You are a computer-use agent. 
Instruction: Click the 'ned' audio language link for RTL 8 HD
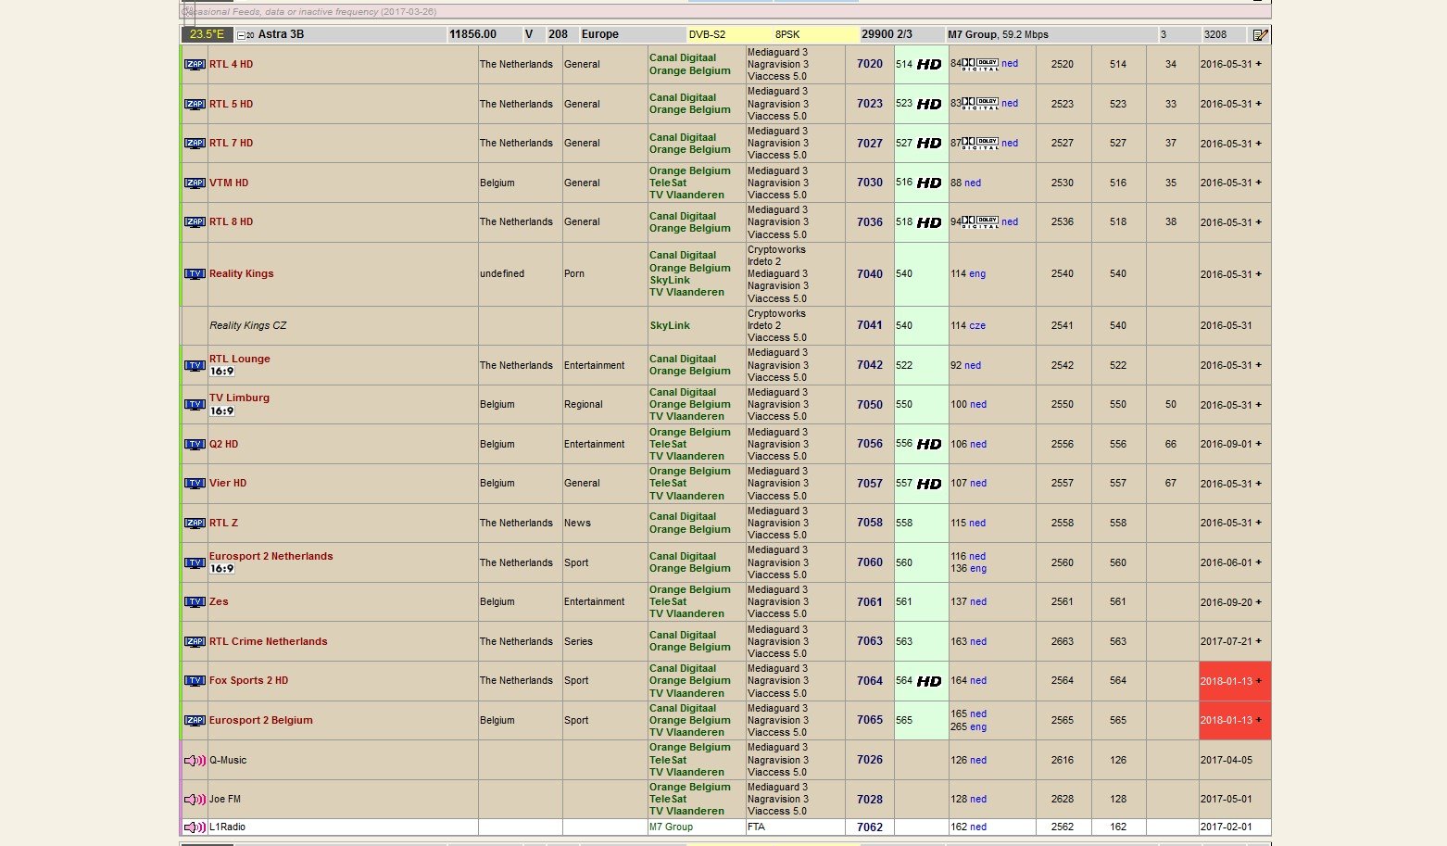pos(1010,222)
